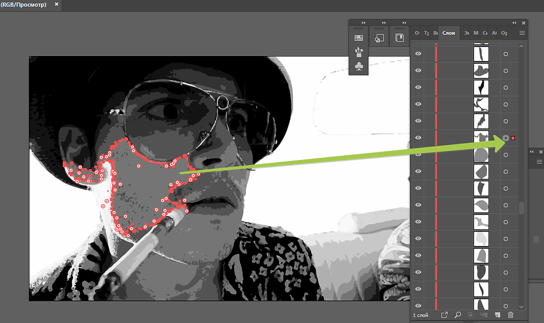
Task: Hide the leaf-shaped object via eye icon
Action: pos(418,204)
